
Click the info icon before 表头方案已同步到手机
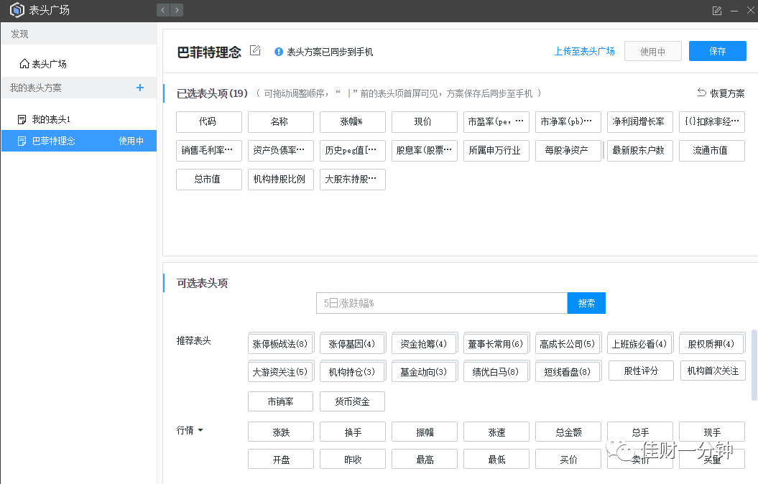point(279,52)
